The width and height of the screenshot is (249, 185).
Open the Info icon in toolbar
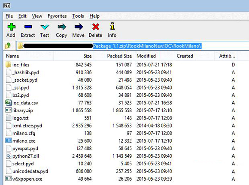[112, 26]
